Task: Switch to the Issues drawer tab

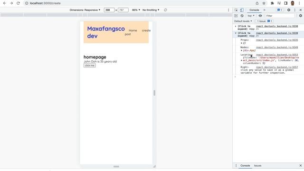Action: click(257, 166)
